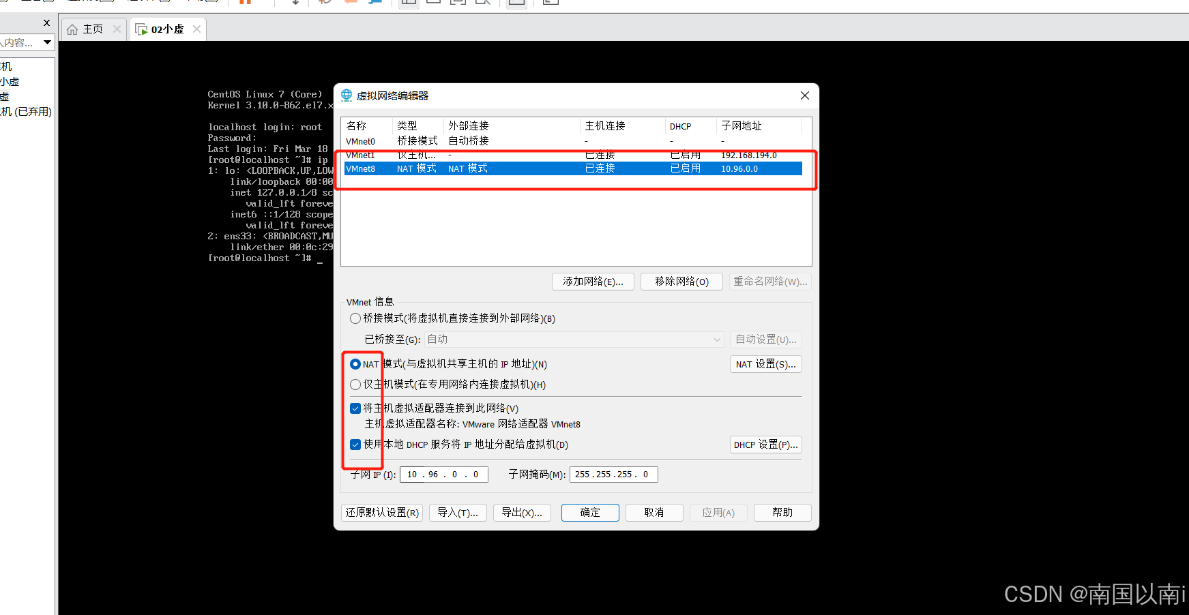The width and height of the screenshot is (1189, 615).
Task: Toggle 将主机虚拟适配器连接到此网络 checkbox
Action: [355, 408]
